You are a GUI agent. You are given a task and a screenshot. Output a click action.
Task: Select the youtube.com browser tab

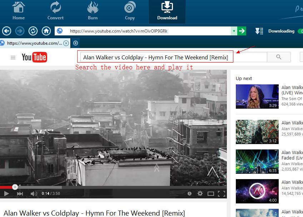click(x=34, y=43)
